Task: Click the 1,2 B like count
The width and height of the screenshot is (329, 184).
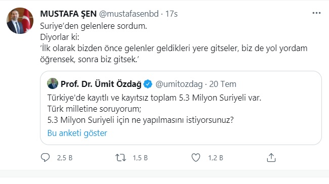Action: [x=216, y=158]
